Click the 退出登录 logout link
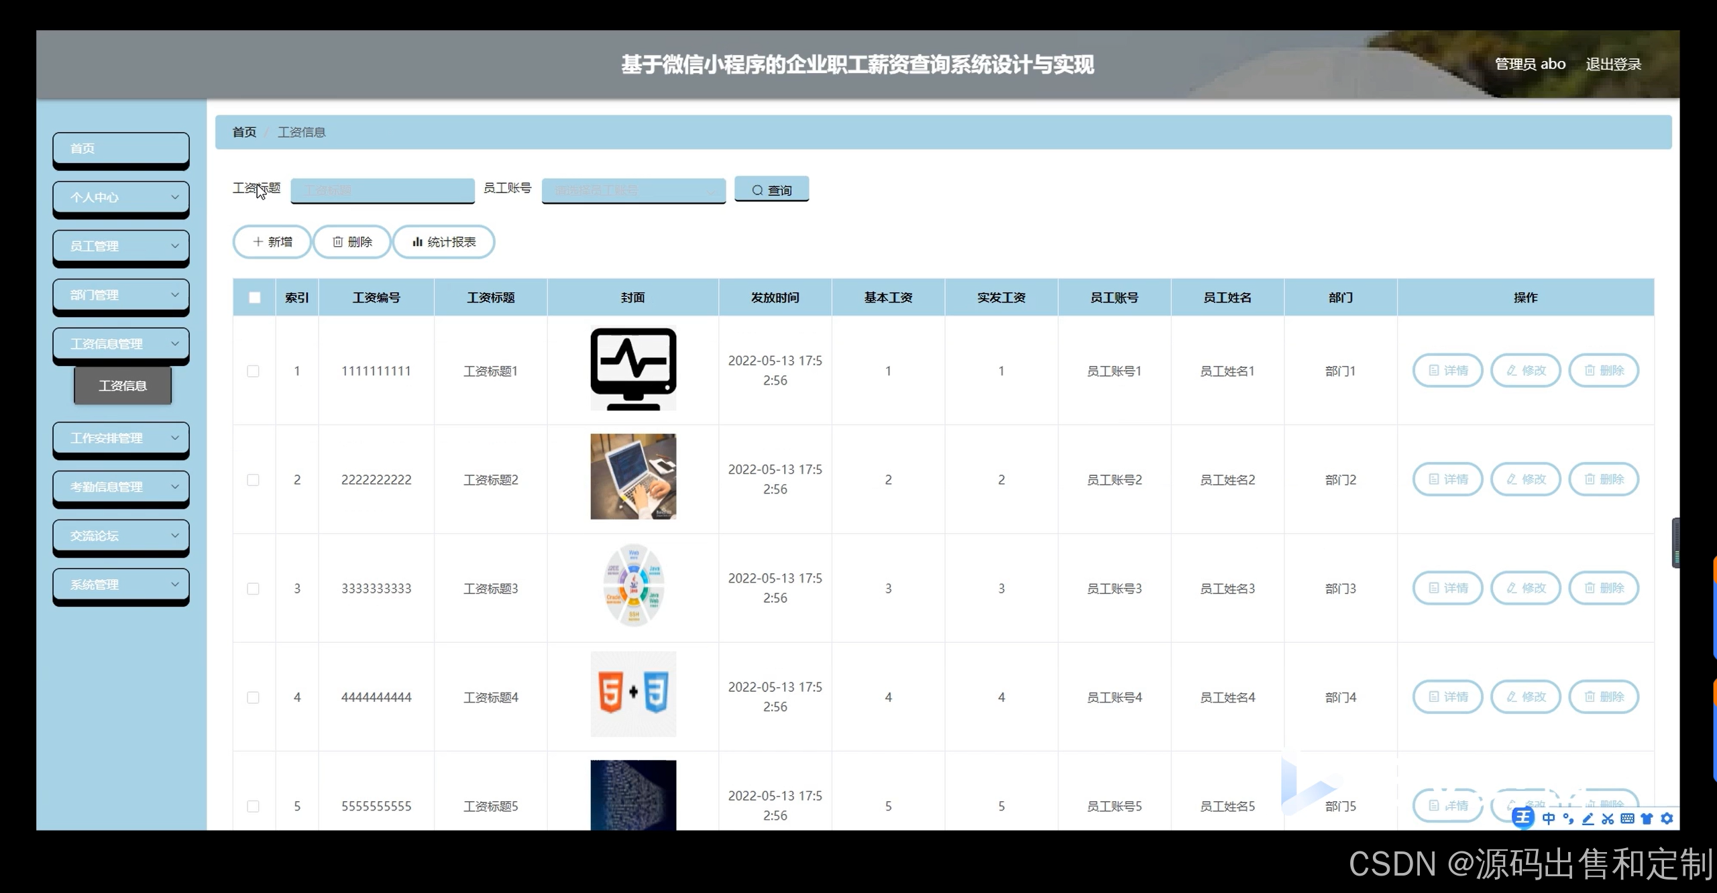The image size is (1717, 893). pyautogui.click(x=1613, y=64)
